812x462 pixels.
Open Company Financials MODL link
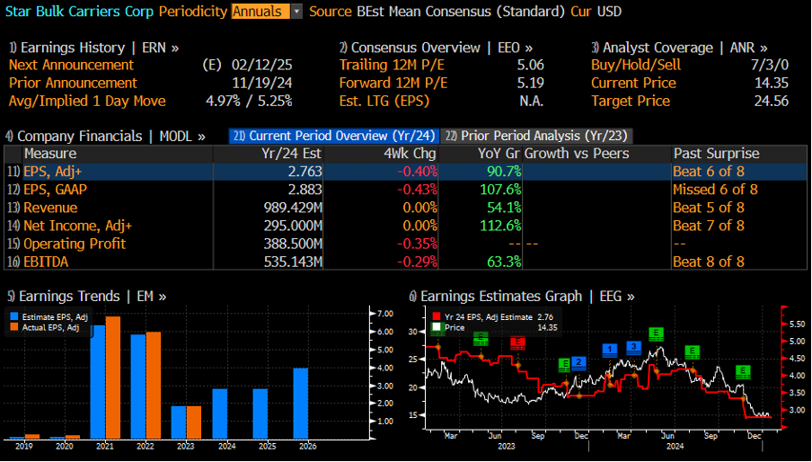coord(105,136)
